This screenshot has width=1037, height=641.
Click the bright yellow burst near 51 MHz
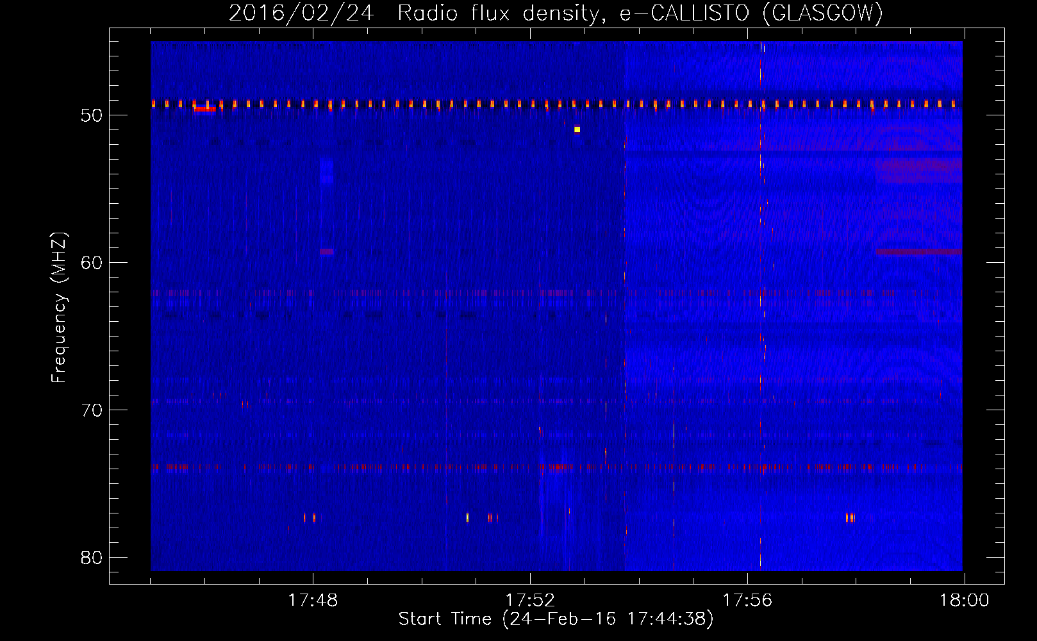[x=577, y=129]
